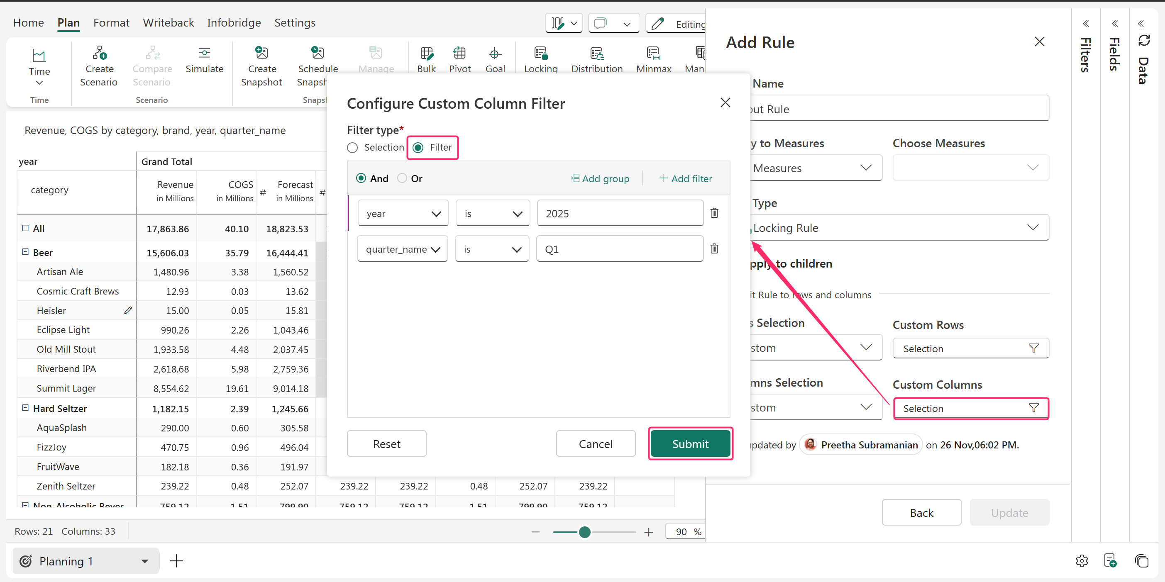Collapse the Beer category row

tap(25, 252)
